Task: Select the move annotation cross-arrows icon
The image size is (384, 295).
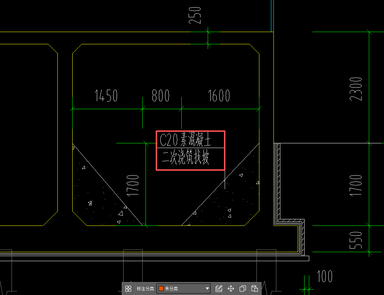Action: coord(231,289)
